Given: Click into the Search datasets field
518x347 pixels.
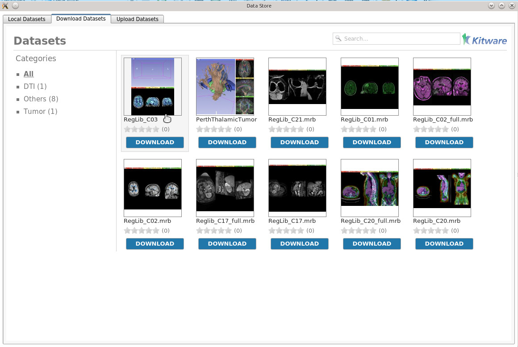Looking at the screenshot, I should (400, 39).
